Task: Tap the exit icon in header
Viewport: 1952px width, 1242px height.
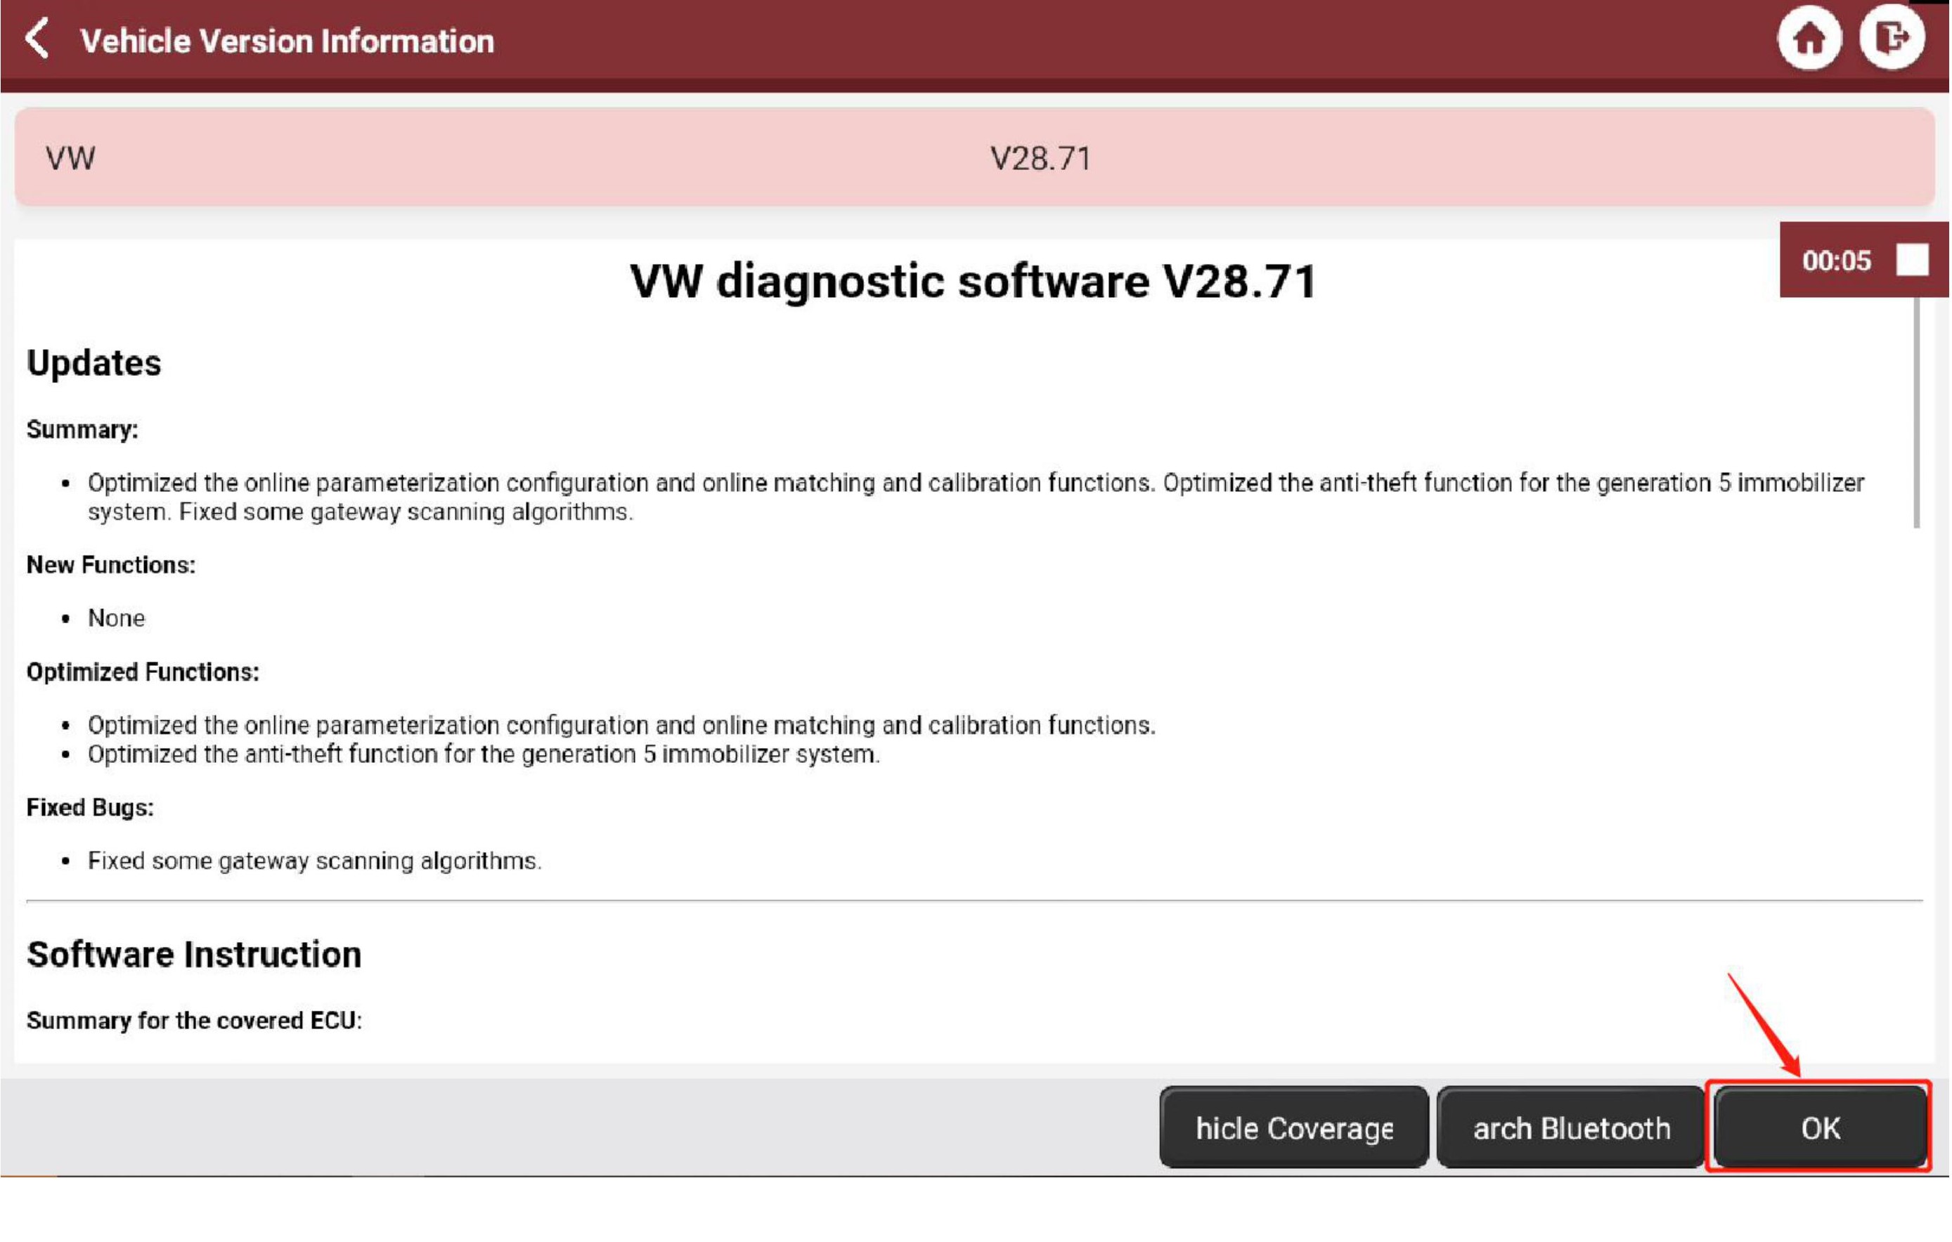Action: pyautogui.click(x=1892, y=37)
